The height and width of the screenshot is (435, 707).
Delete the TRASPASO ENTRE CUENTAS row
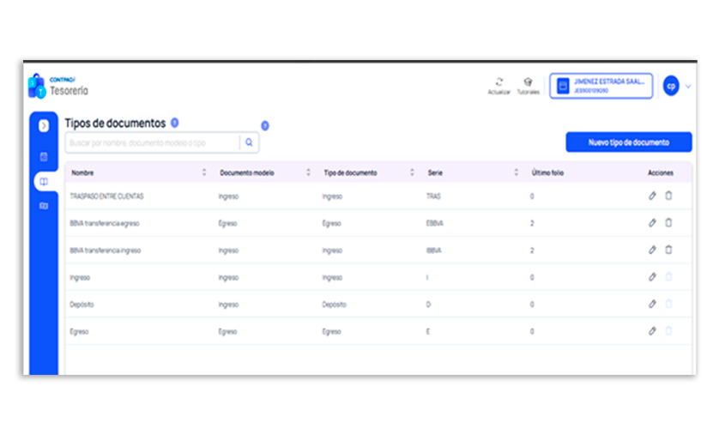click(668, 196)
